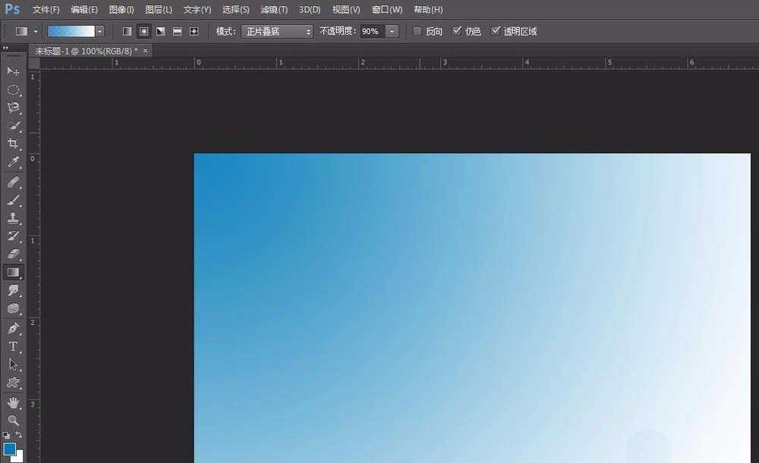The width and height of the screenshot is (759, 463).
Task: Enable the 反向 reverse gradient checkbox
Action: (x=417, y=31)
